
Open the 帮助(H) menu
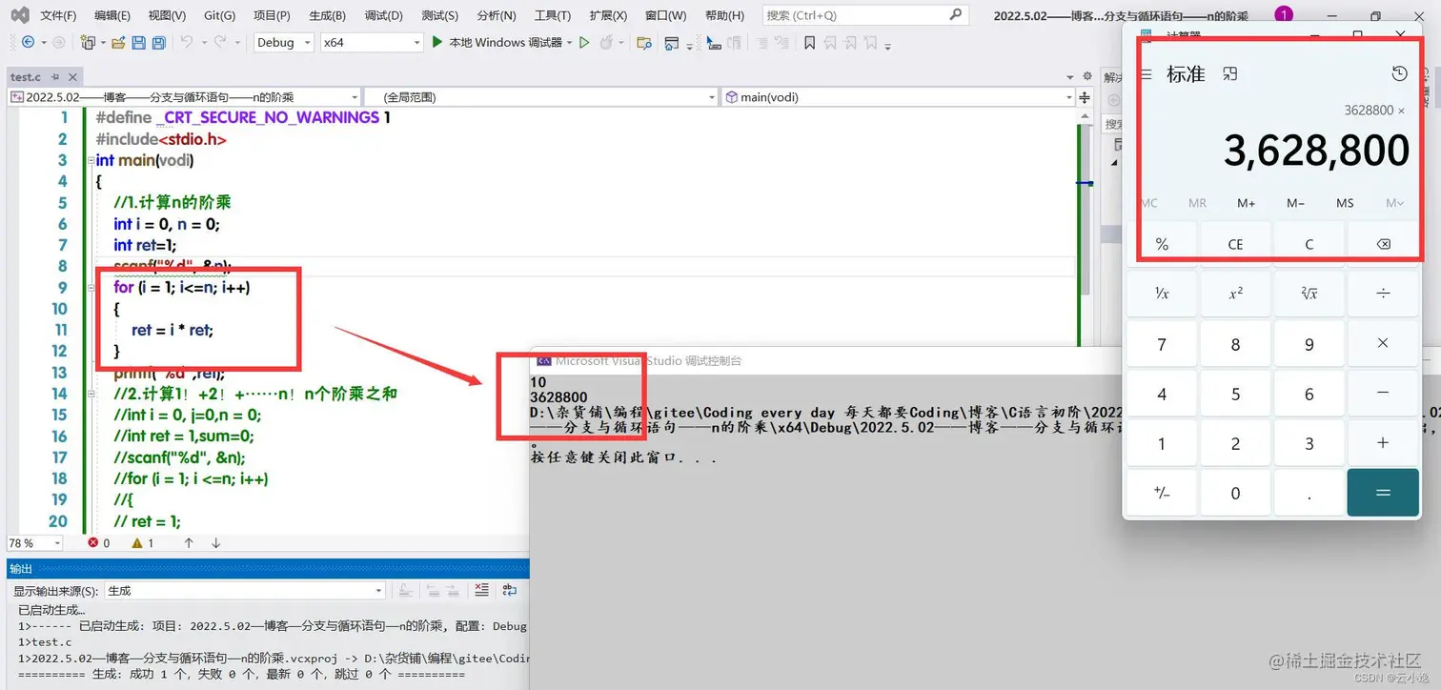coord(723,15)
